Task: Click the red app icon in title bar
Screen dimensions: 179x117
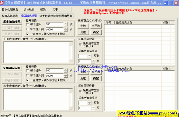Action: [x=2, y=3]
